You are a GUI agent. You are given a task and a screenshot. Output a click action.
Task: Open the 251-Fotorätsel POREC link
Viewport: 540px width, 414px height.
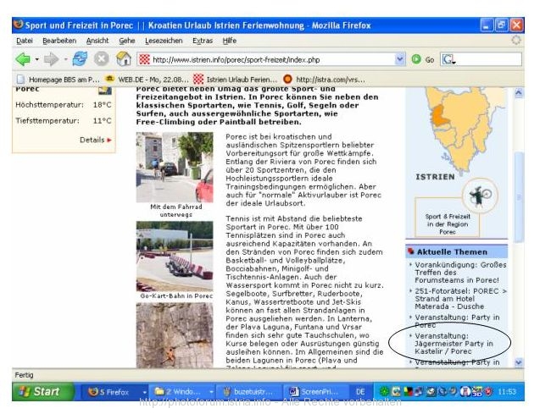(460, 299)
